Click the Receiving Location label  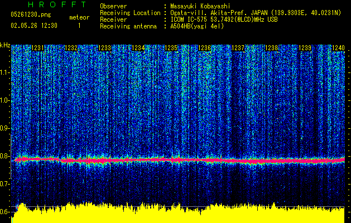[130, 13]
